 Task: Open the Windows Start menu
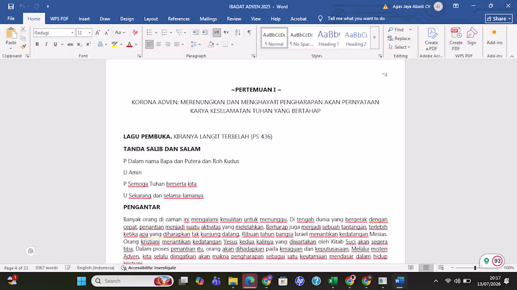pos(81,281)
